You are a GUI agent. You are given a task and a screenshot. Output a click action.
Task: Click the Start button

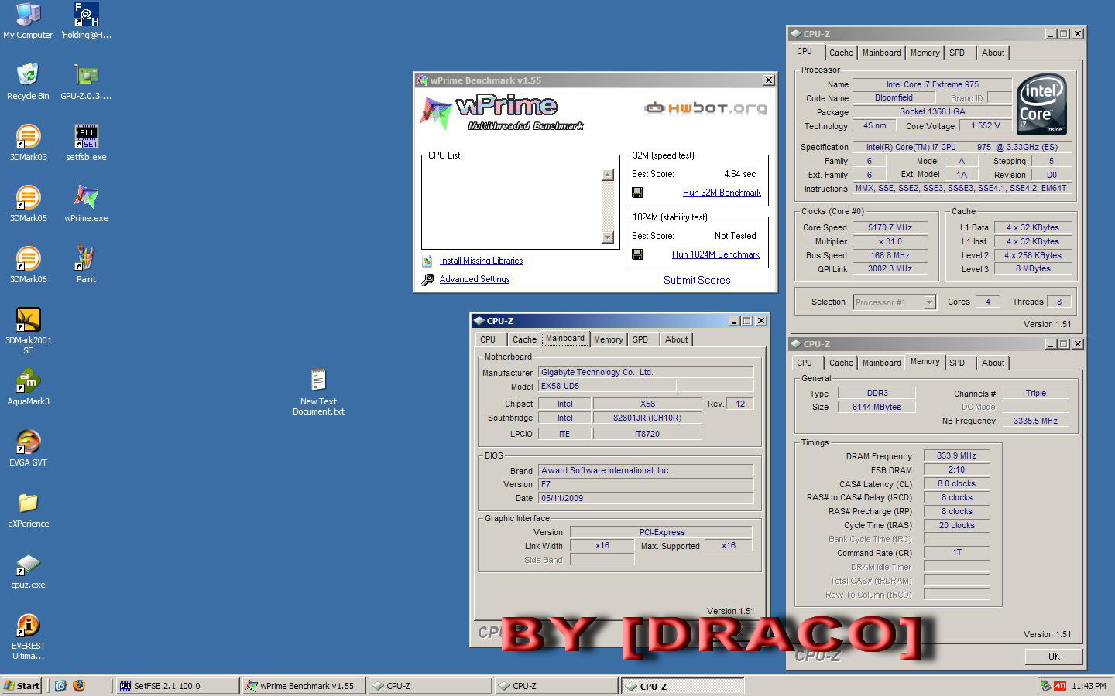coord(22,685)
